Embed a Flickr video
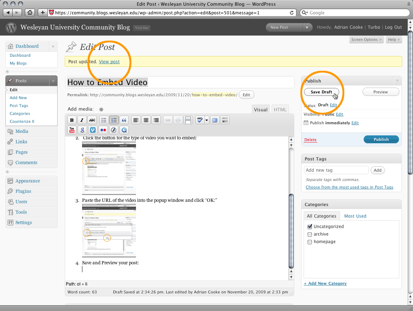Image resolution: width=413 pixels, height=311 pixels. point(103,130)
